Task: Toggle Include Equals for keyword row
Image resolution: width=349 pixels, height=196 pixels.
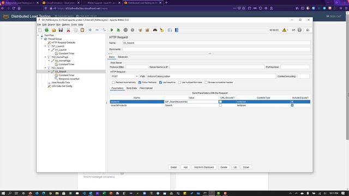Action: tap(292, 102)
